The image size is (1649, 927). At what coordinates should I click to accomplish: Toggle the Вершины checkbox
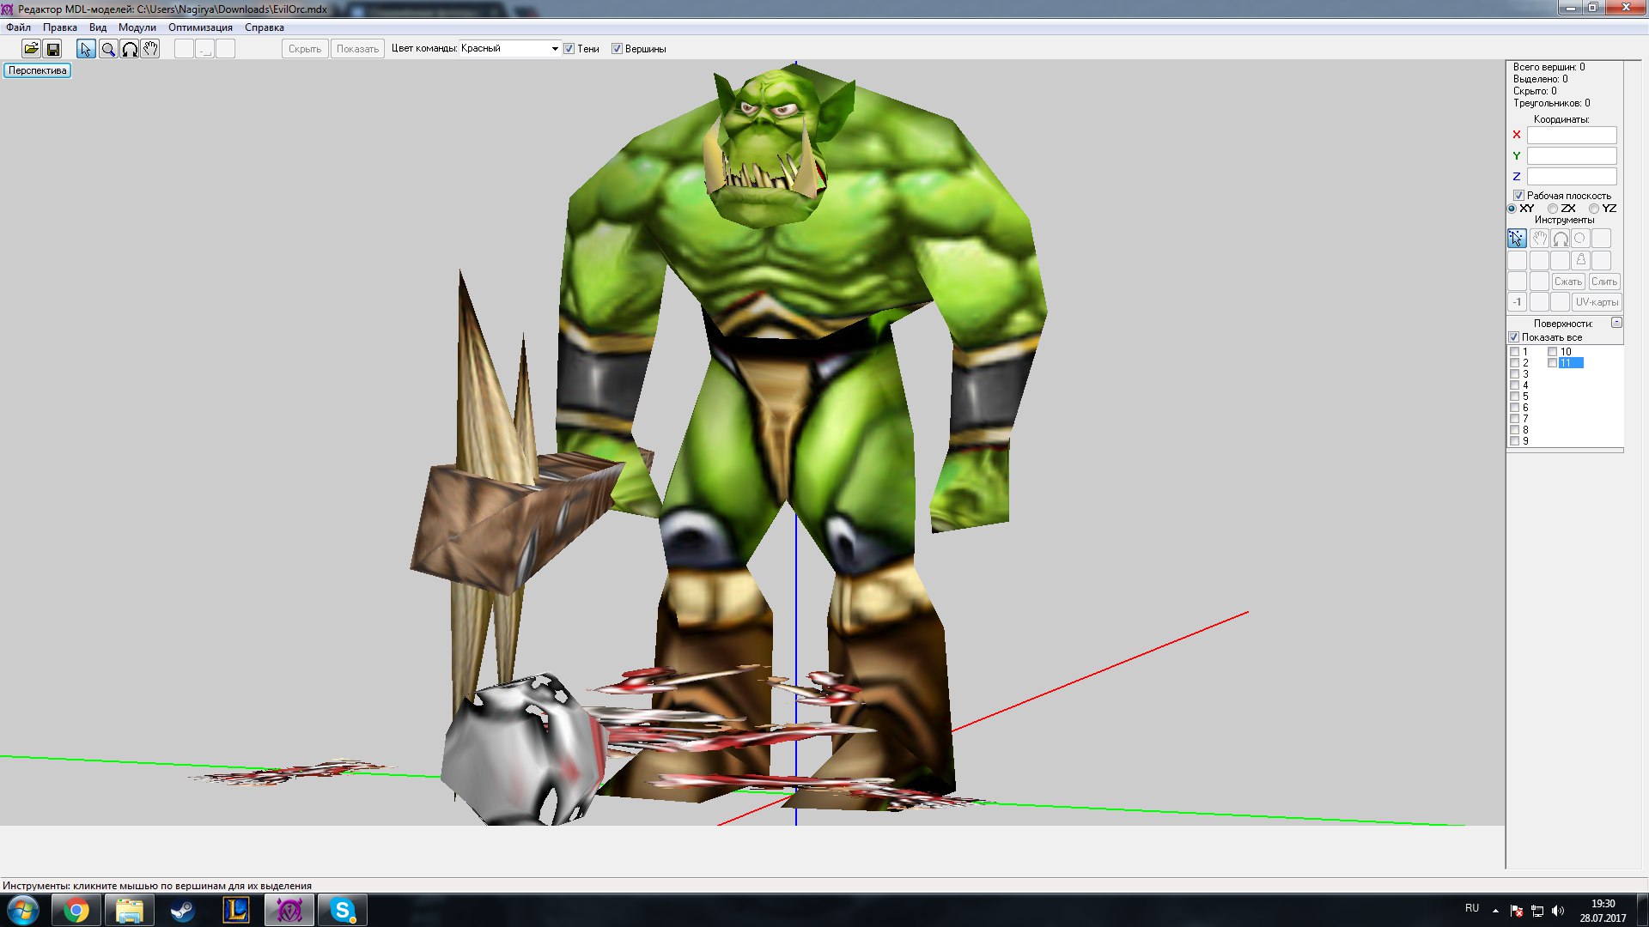617,49
